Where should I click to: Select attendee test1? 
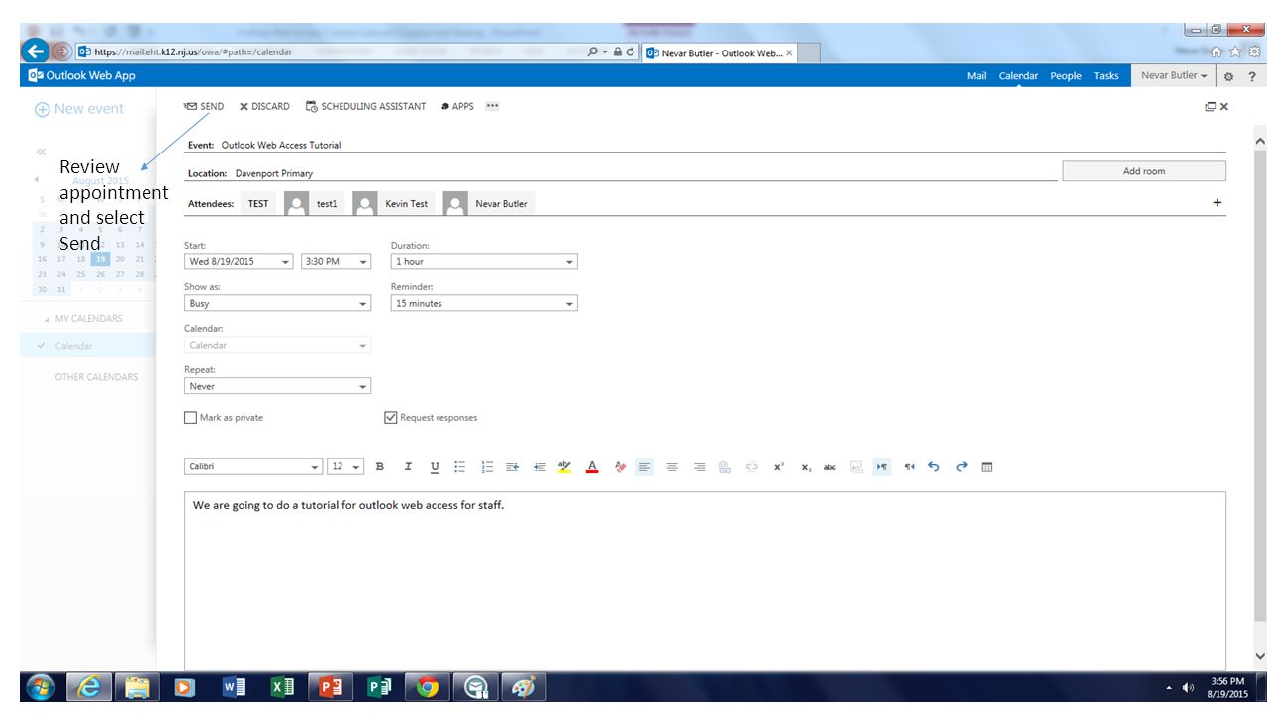coord(314,204)
